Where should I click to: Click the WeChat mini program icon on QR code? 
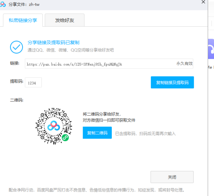click(65, 138)
